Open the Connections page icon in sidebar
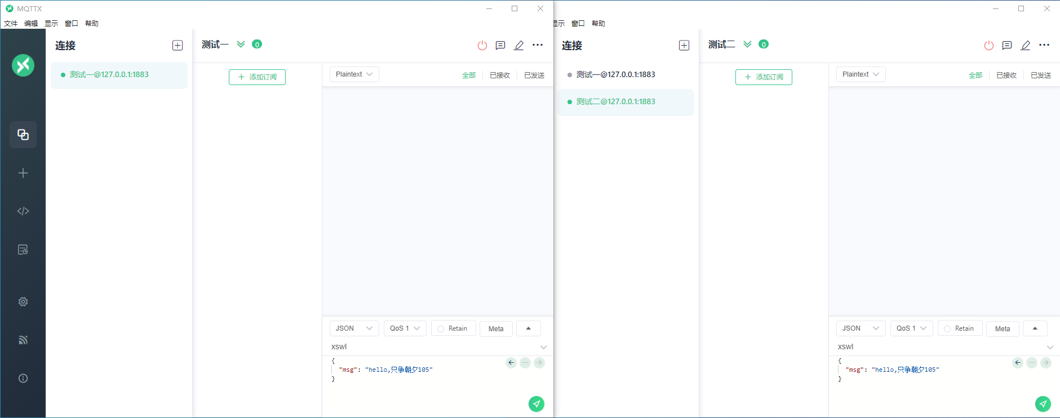Screen dimensions: 1060x418 tap(23, 135)
